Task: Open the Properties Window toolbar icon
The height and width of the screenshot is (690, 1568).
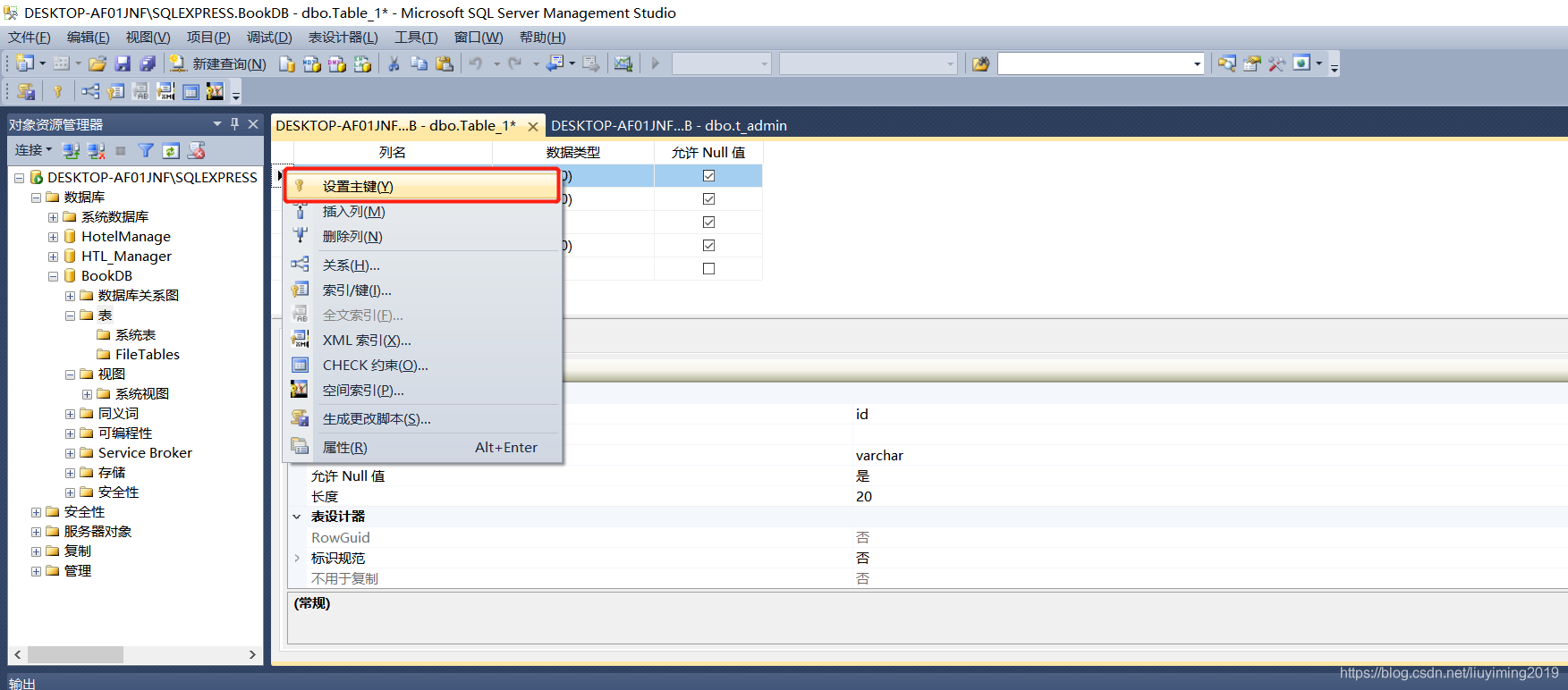Action: 1252,63
